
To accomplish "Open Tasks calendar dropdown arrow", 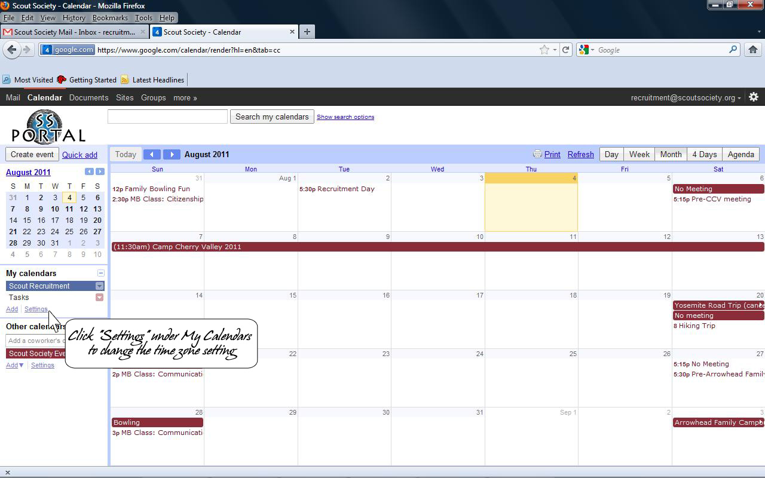I will click(x=99, y=298).
